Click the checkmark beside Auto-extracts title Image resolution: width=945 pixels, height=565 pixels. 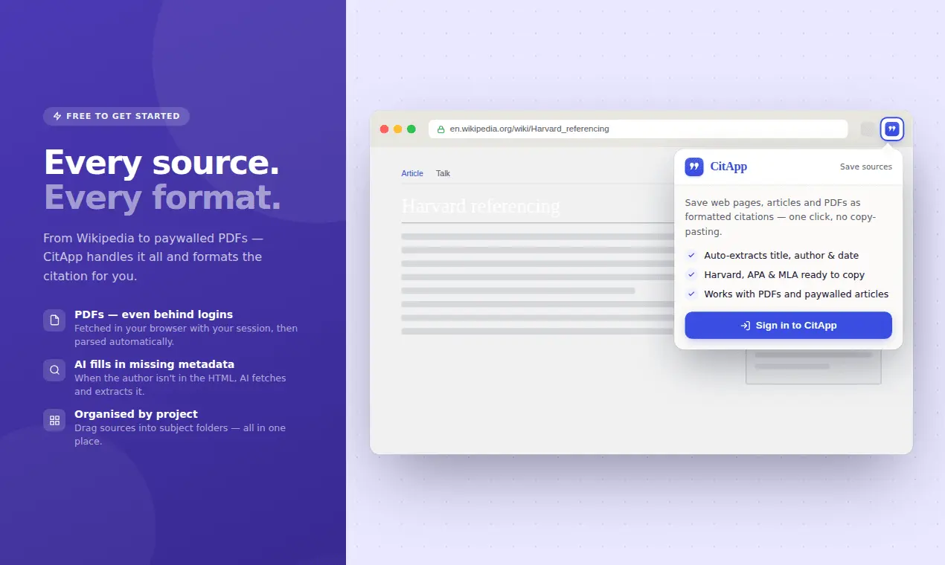[x=691, y=255]
